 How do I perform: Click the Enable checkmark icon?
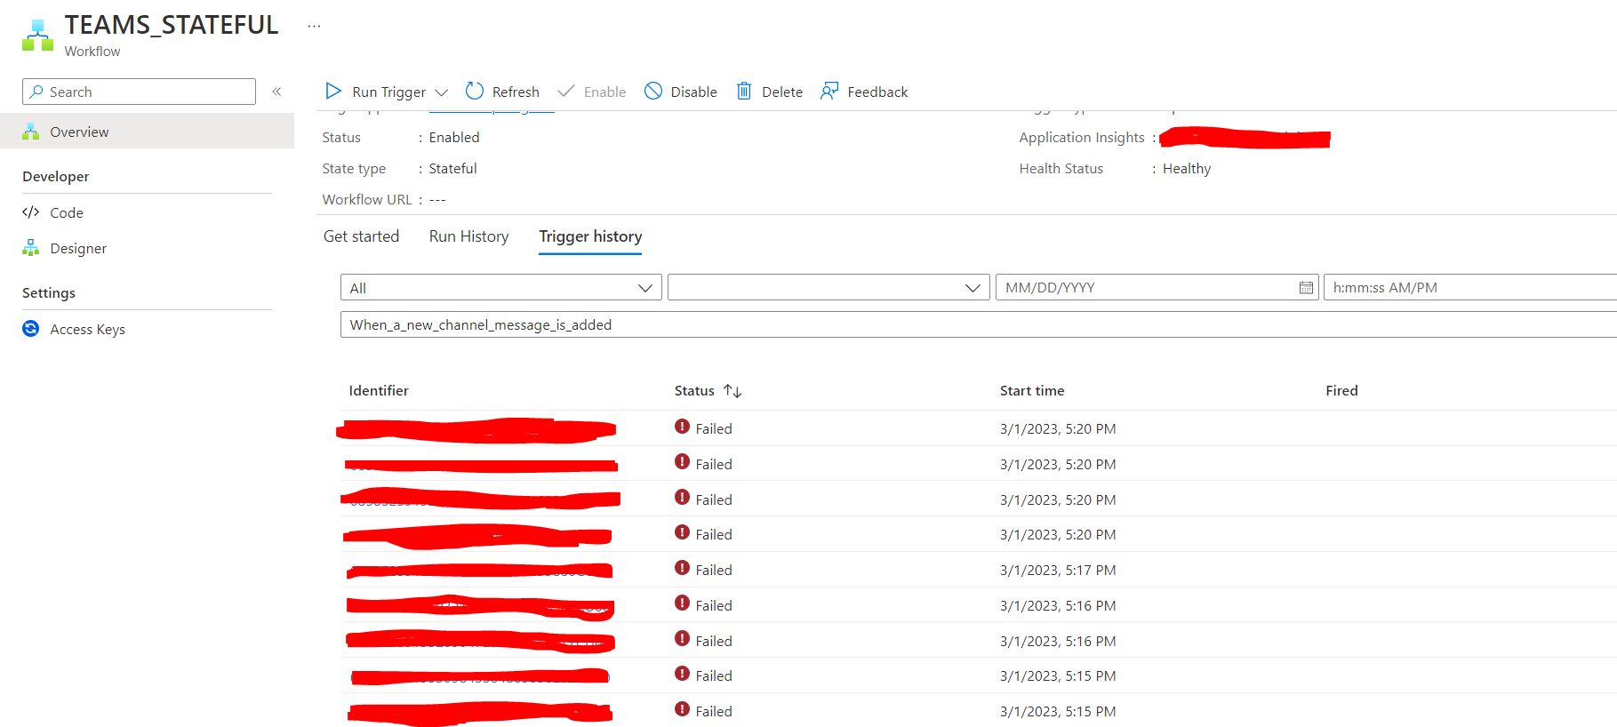click(565, 91)
